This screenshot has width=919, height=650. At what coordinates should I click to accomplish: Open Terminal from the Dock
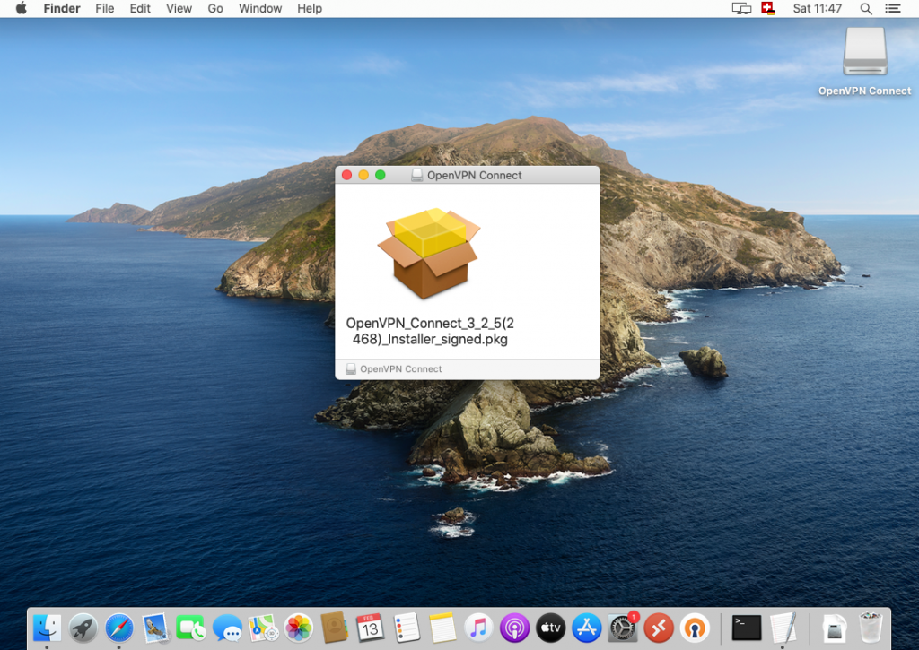tap(746, 628)
